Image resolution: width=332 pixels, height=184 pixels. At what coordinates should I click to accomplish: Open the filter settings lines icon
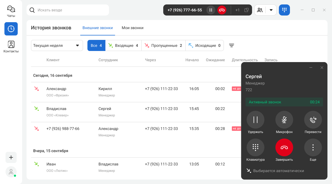click(x=232, y=45)
